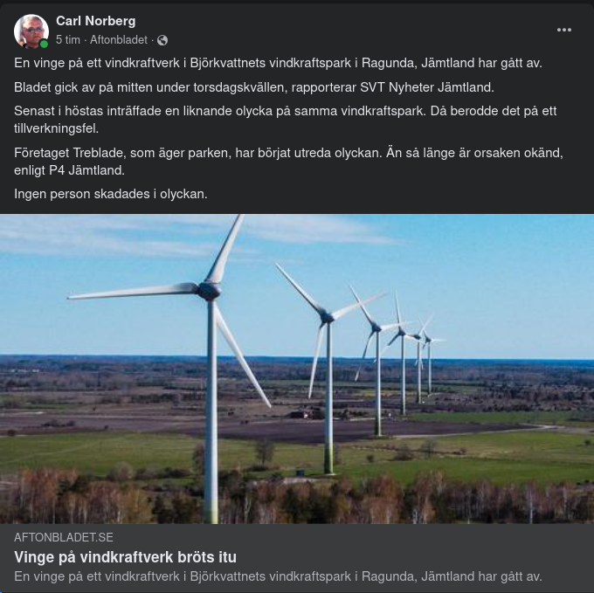Click the paragraph starting "Senast i höstas"
The width and height of the screenshot is (594, 593).
(x=285, y=120)
